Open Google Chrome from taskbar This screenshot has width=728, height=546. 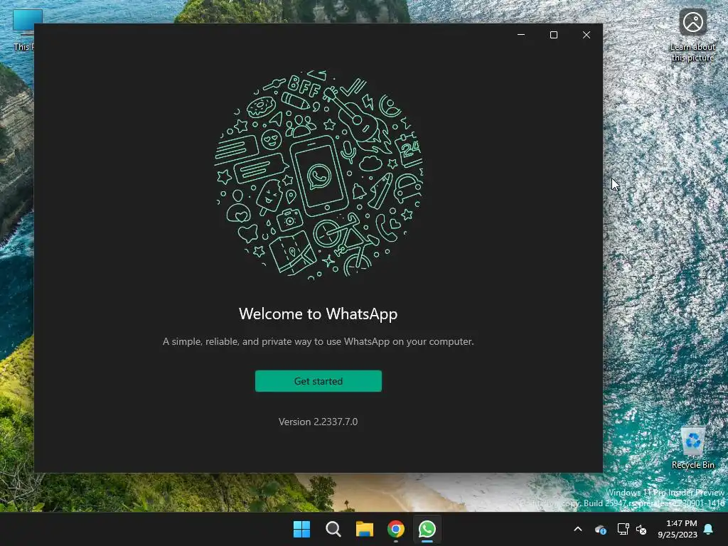(395, 529)
